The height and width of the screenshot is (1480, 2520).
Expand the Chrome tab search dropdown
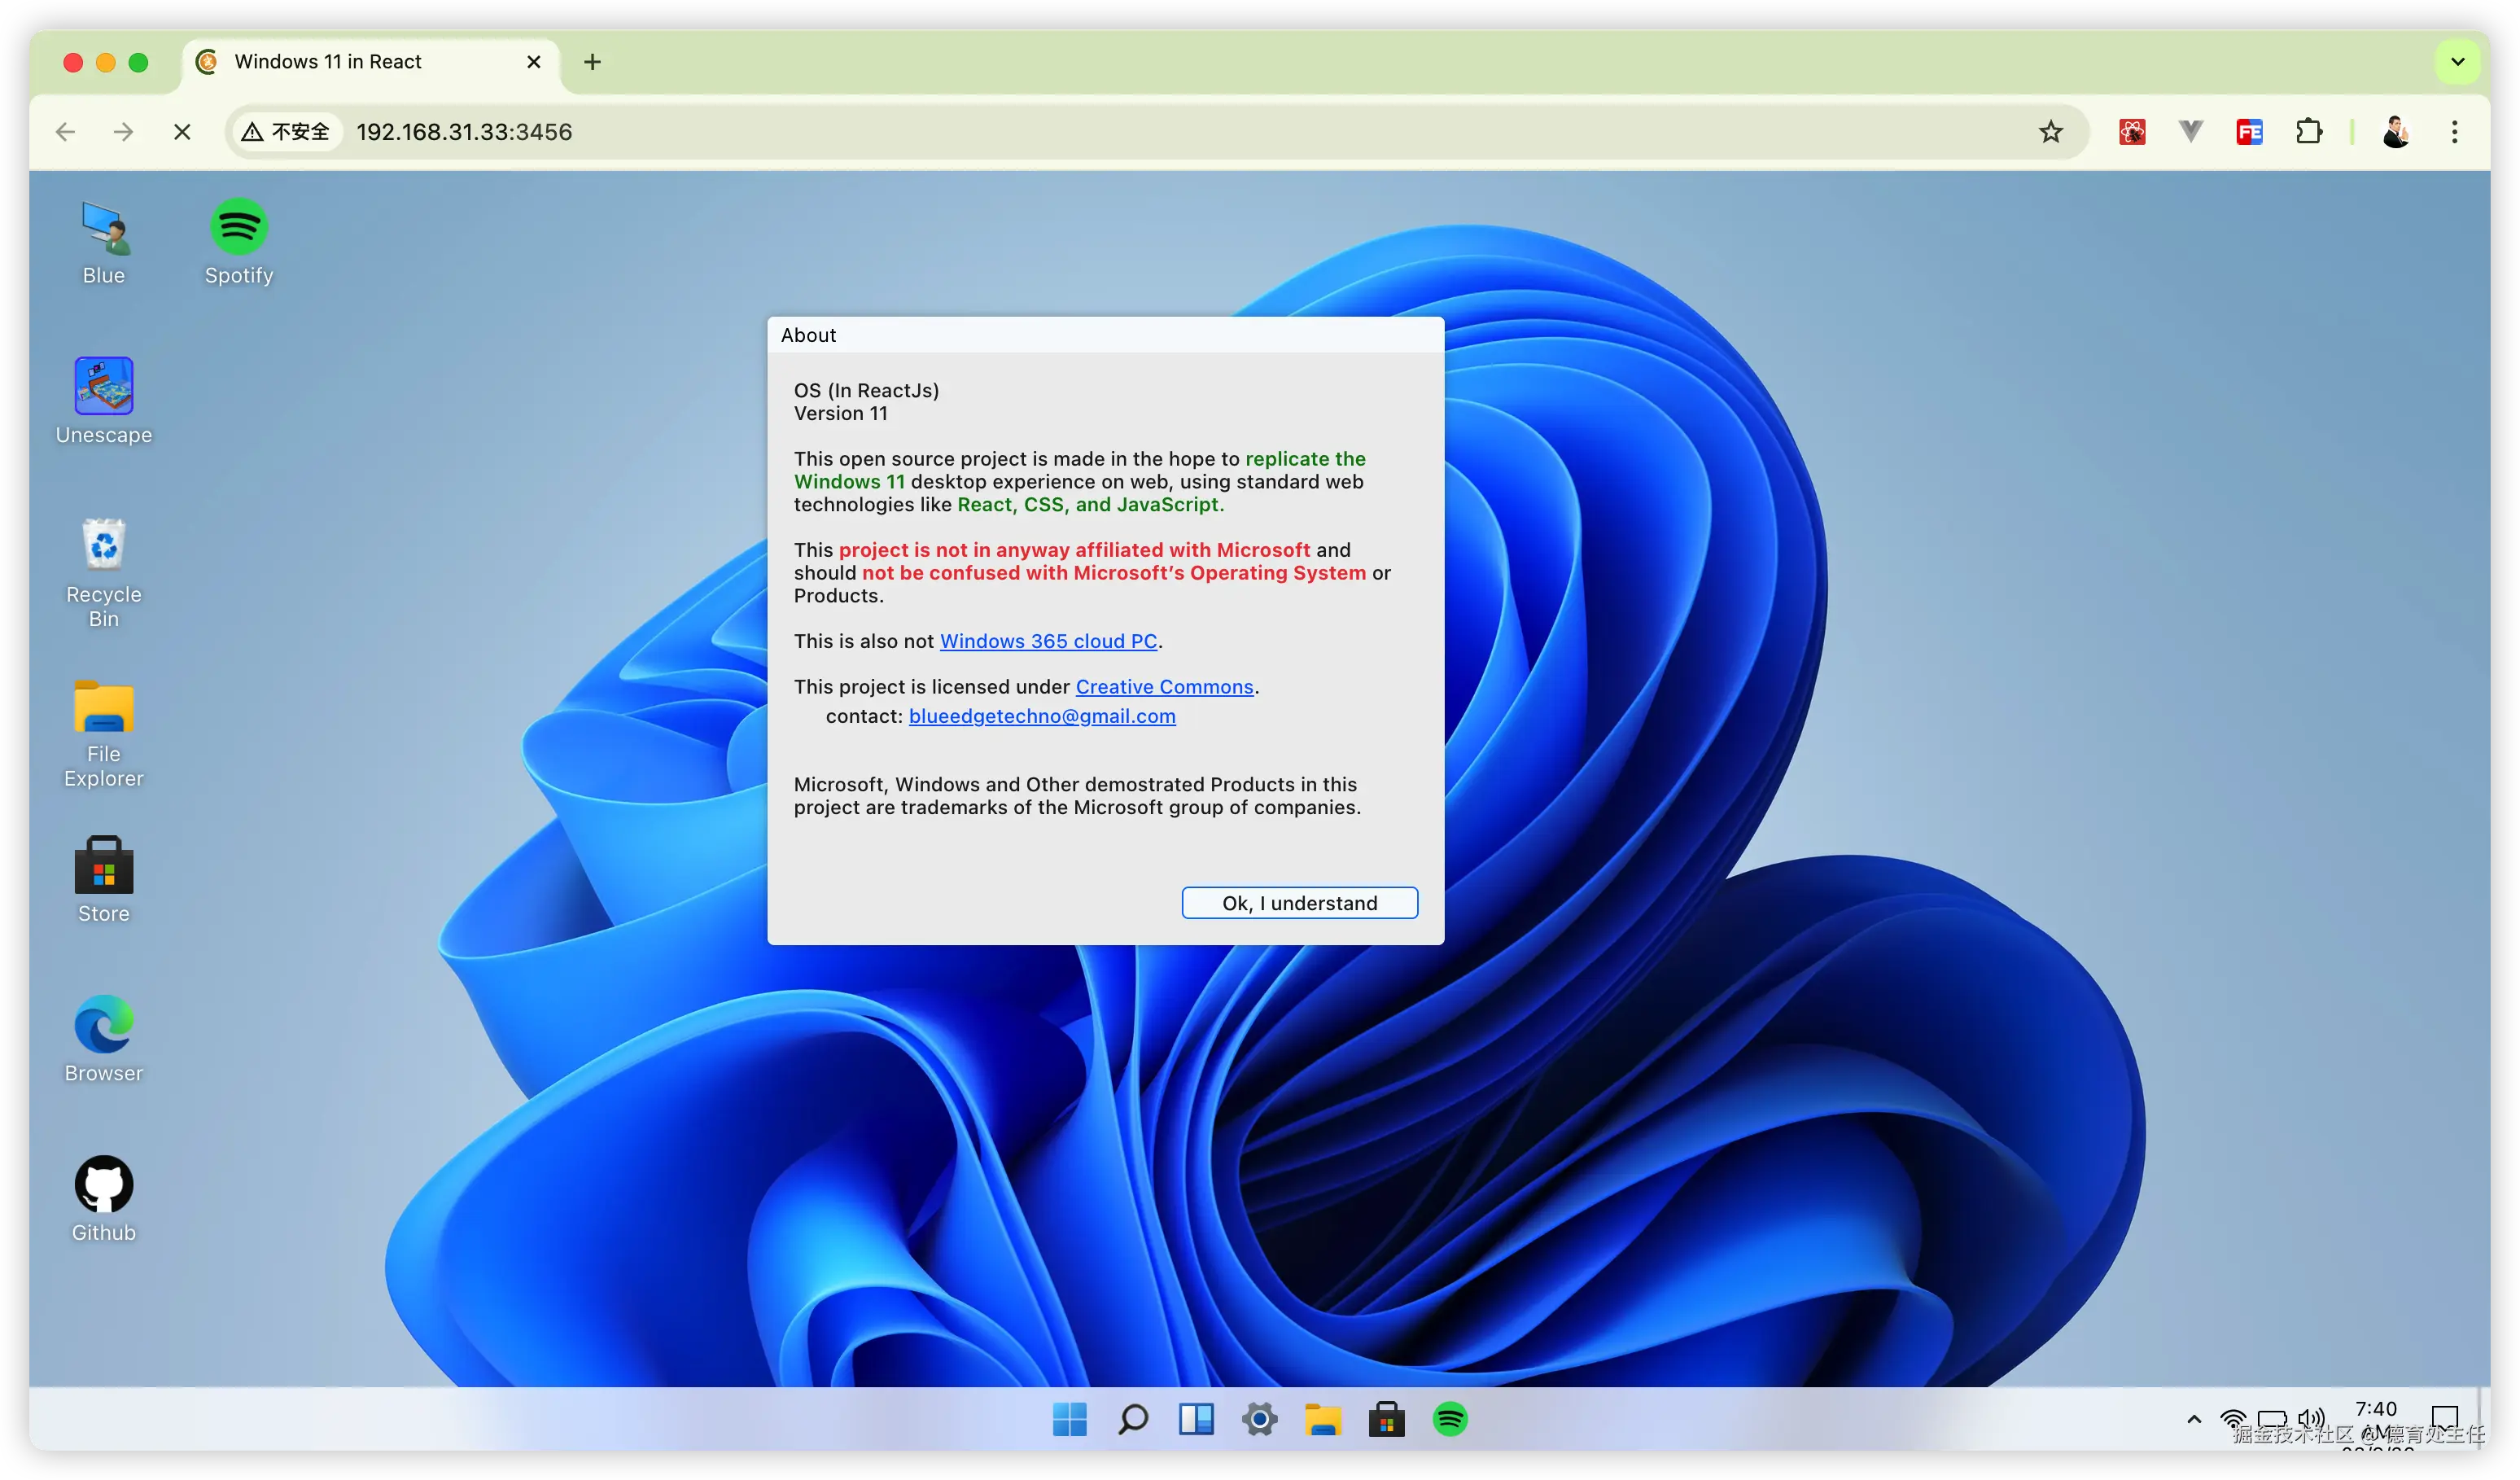[x=2457, y=62]
